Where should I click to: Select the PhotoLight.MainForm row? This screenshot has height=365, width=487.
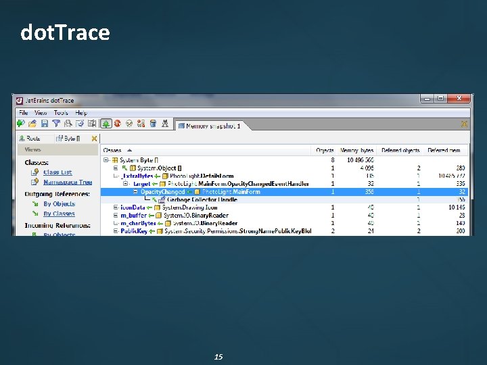click(284, 192)
